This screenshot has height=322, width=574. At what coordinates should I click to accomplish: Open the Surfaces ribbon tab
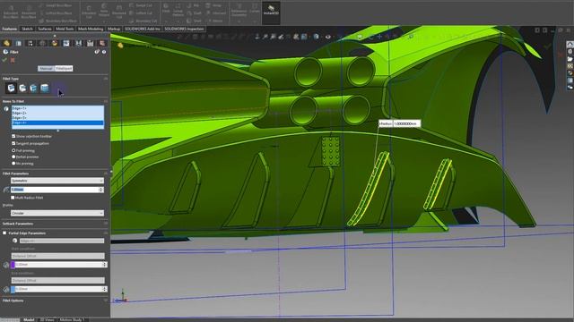[45, 29]
